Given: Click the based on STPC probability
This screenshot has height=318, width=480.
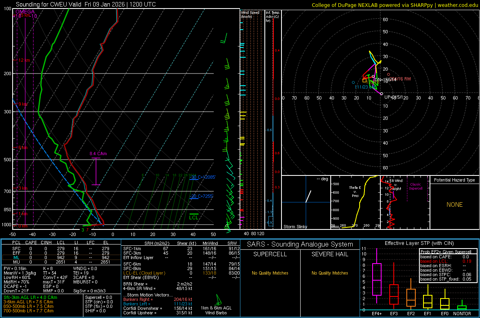Looking at the screenshot, I should [x=446, y=275].
